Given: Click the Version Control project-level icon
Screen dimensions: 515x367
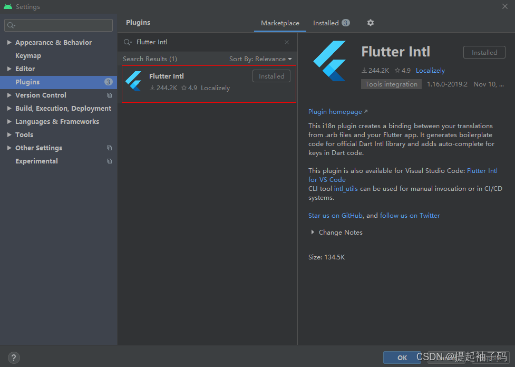Looking at the screenshot, I should 109,95.
